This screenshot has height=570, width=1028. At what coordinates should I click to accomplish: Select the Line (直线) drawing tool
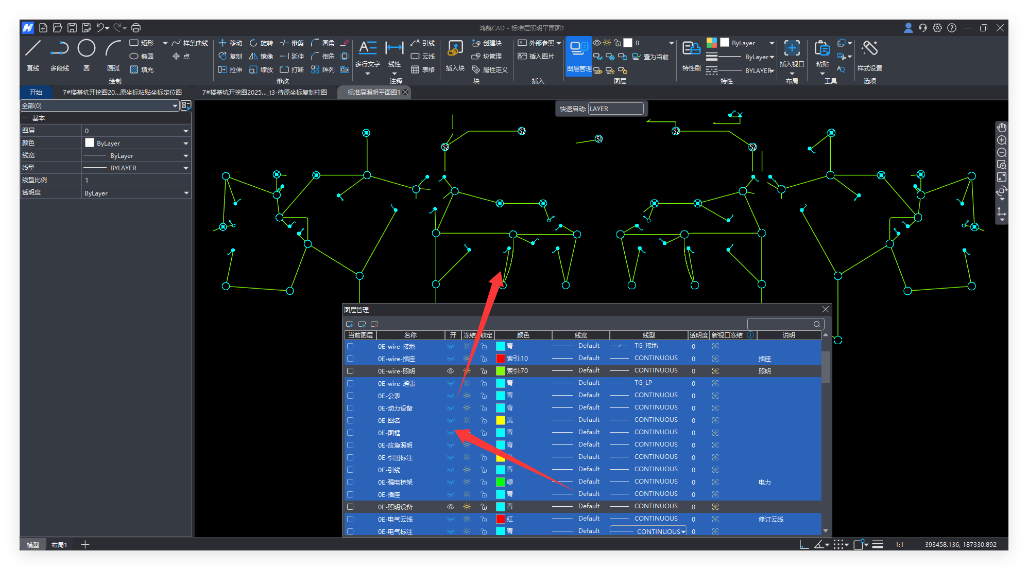click(x=33, y=49)
